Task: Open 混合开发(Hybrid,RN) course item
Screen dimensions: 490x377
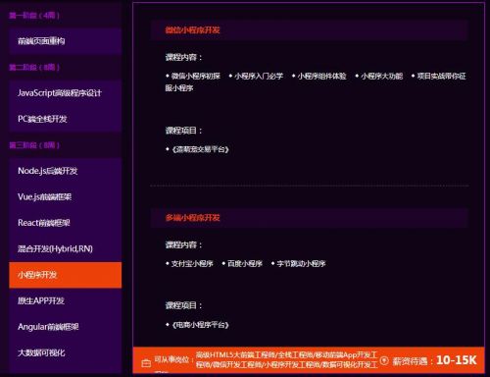Action: coord(66,248)
